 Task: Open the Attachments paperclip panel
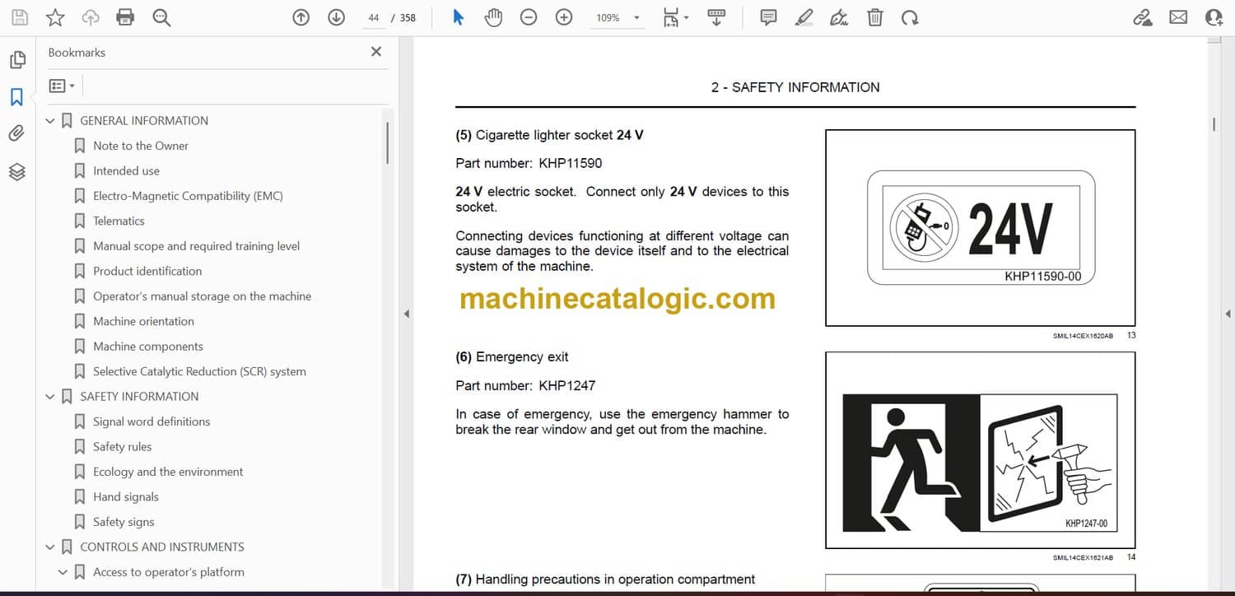click(16, 133)
